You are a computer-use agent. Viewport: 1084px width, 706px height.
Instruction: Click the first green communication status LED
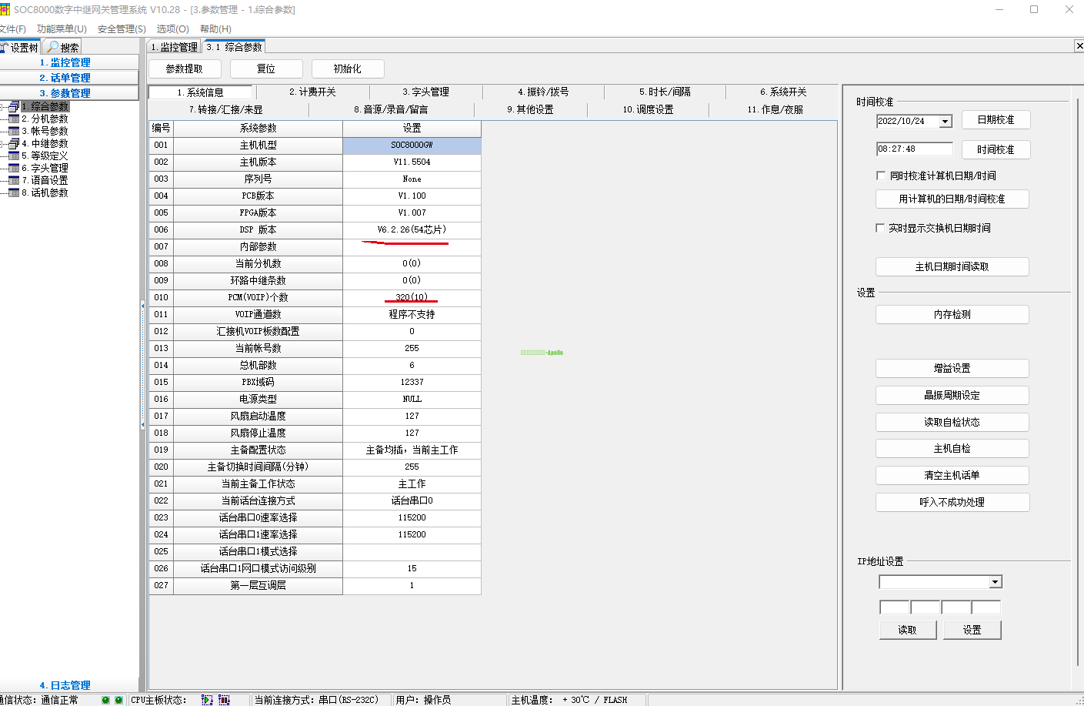click(x=105, y=700)
